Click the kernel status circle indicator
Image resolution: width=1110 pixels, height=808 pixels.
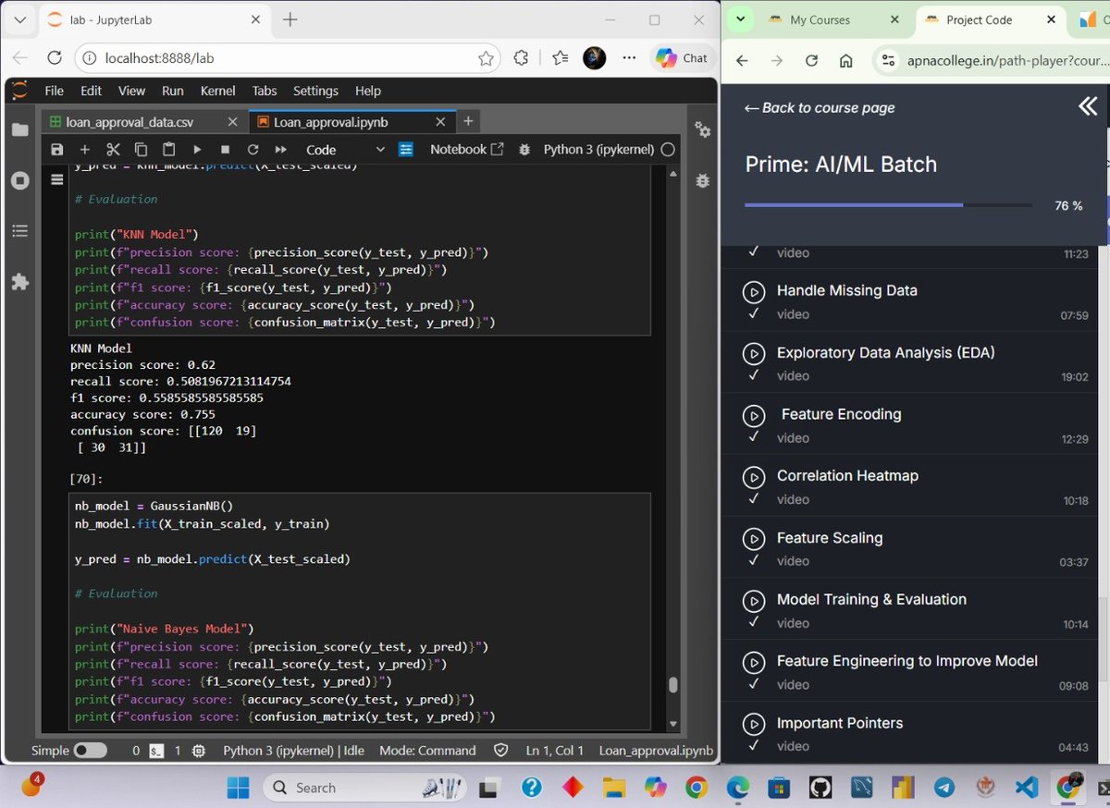click(668, 149)
